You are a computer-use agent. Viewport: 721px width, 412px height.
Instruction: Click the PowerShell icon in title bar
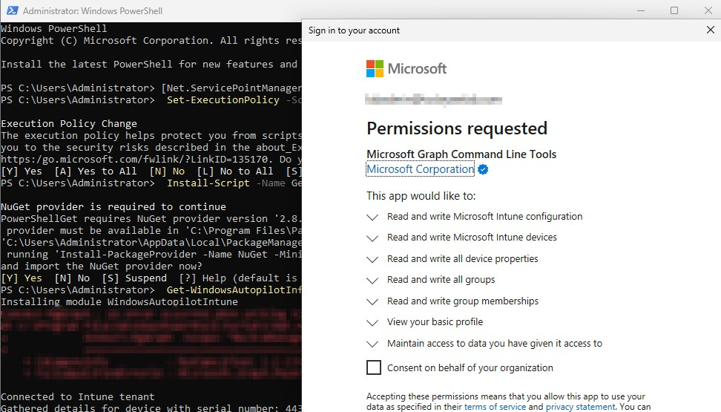pos(10,11)
